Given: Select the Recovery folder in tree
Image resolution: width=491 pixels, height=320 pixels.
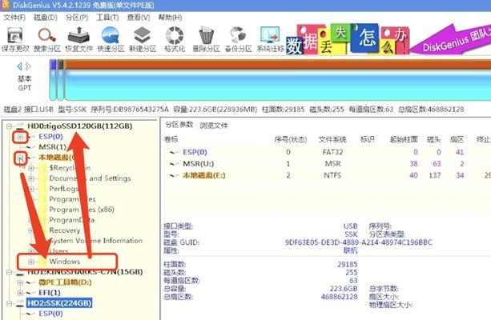Looking at the screenshot, I should point(65,230).
